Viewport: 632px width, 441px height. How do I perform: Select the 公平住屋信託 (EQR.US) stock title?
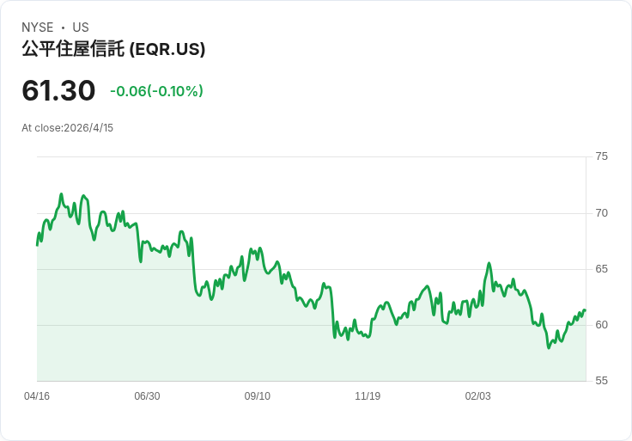tap(113, 50)
